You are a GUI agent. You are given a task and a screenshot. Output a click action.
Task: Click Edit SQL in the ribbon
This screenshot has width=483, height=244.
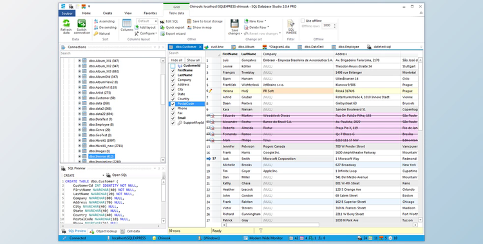click(x=169, y=22)
